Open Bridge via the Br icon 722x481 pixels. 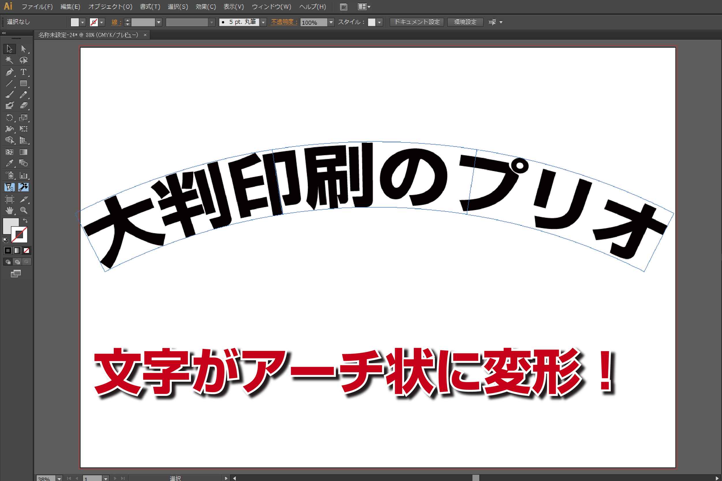[x=344, y=7]
